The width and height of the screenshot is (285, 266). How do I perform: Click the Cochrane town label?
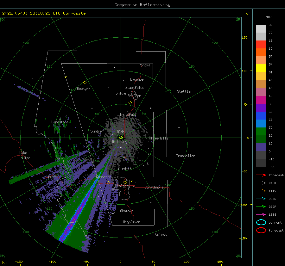coord(104,177)
